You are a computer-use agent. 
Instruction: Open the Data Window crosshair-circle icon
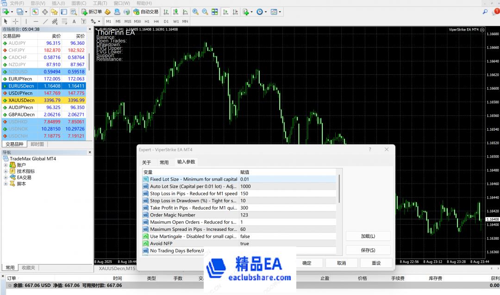pyautogui.click(x=45, y=12)
